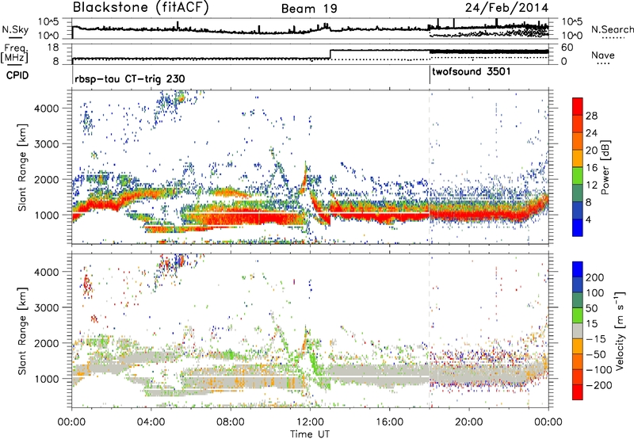This screenshot has width=634, height=439.
Task: Click the '08:00' time axis label
Action: coord(231,422)
